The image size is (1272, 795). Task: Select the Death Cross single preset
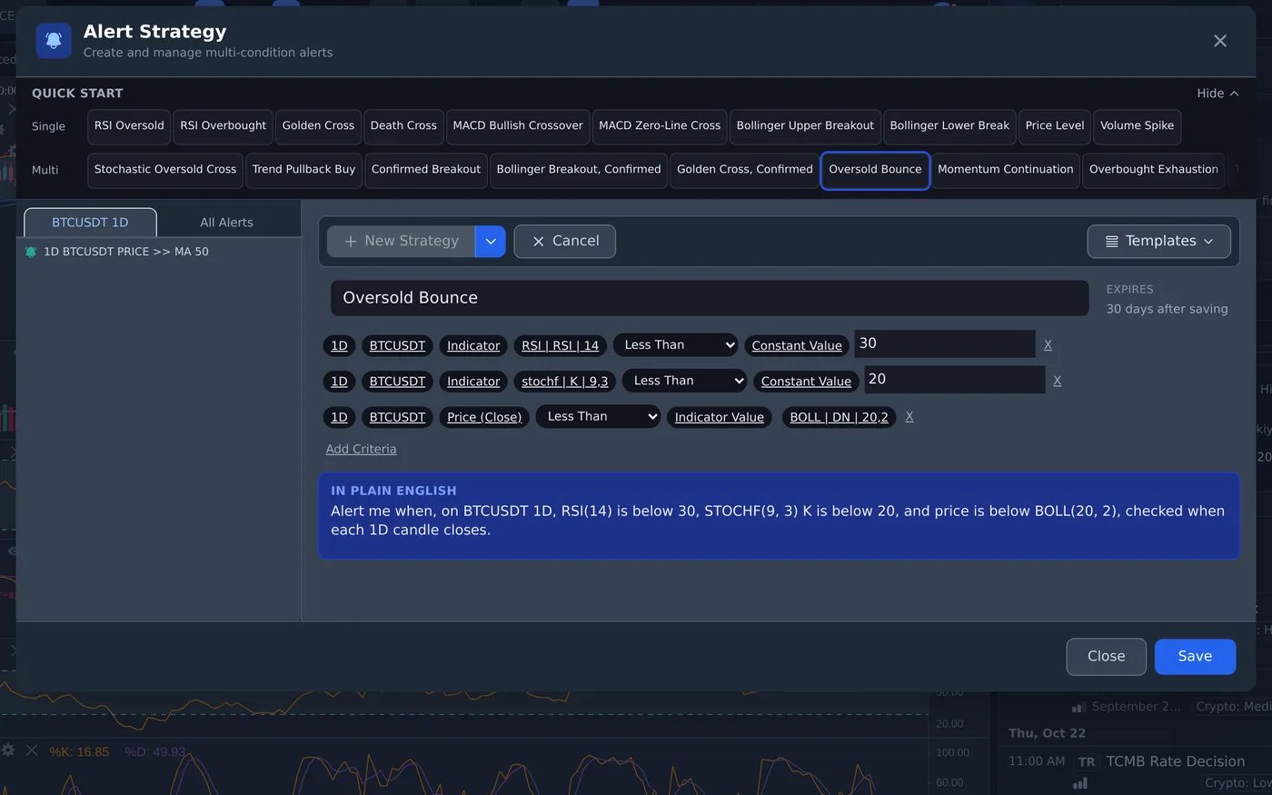[x=403, y=126]
